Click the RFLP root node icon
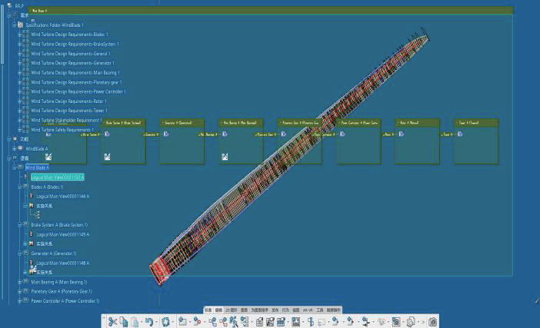Viewport: 540px width, 328px height. point(10,5)
